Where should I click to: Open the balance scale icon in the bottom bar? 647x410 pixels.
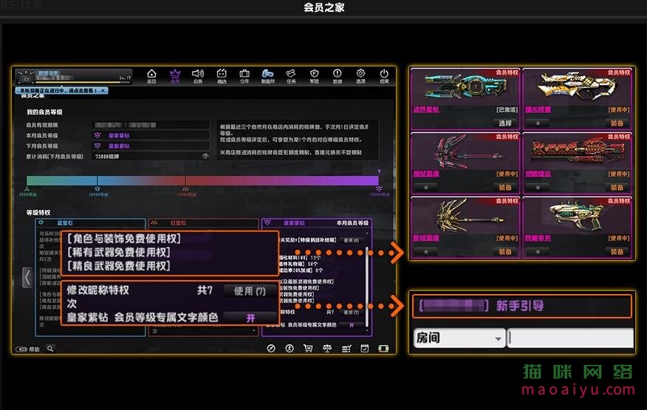click(x=327, y=349)
